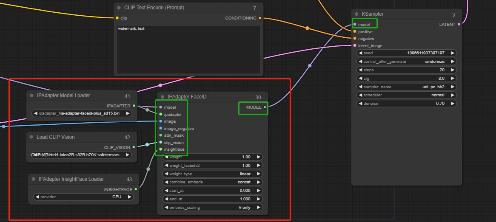
Task: Select next provider option after CPU
Action: click(x=130, y=197)
